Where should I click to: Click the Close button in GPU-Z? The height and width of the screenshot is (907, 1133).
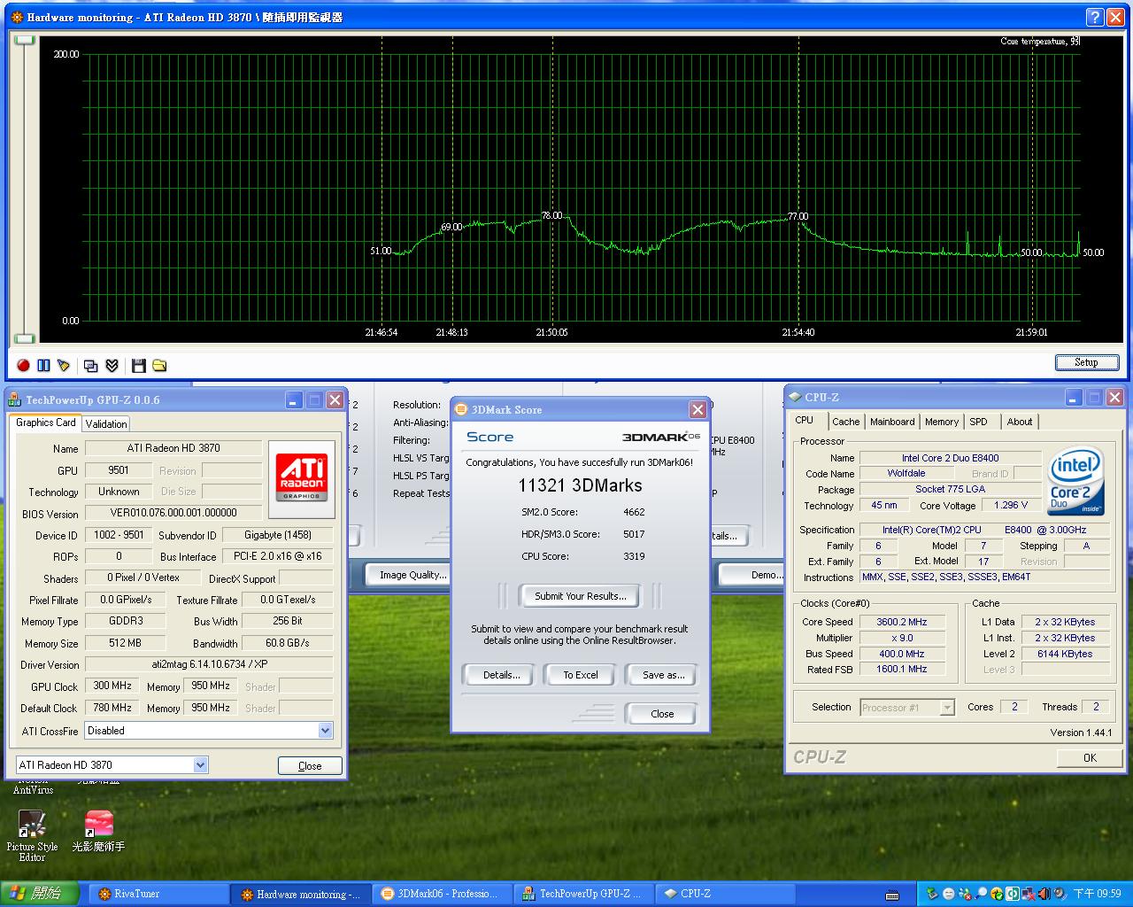(310, 766)
